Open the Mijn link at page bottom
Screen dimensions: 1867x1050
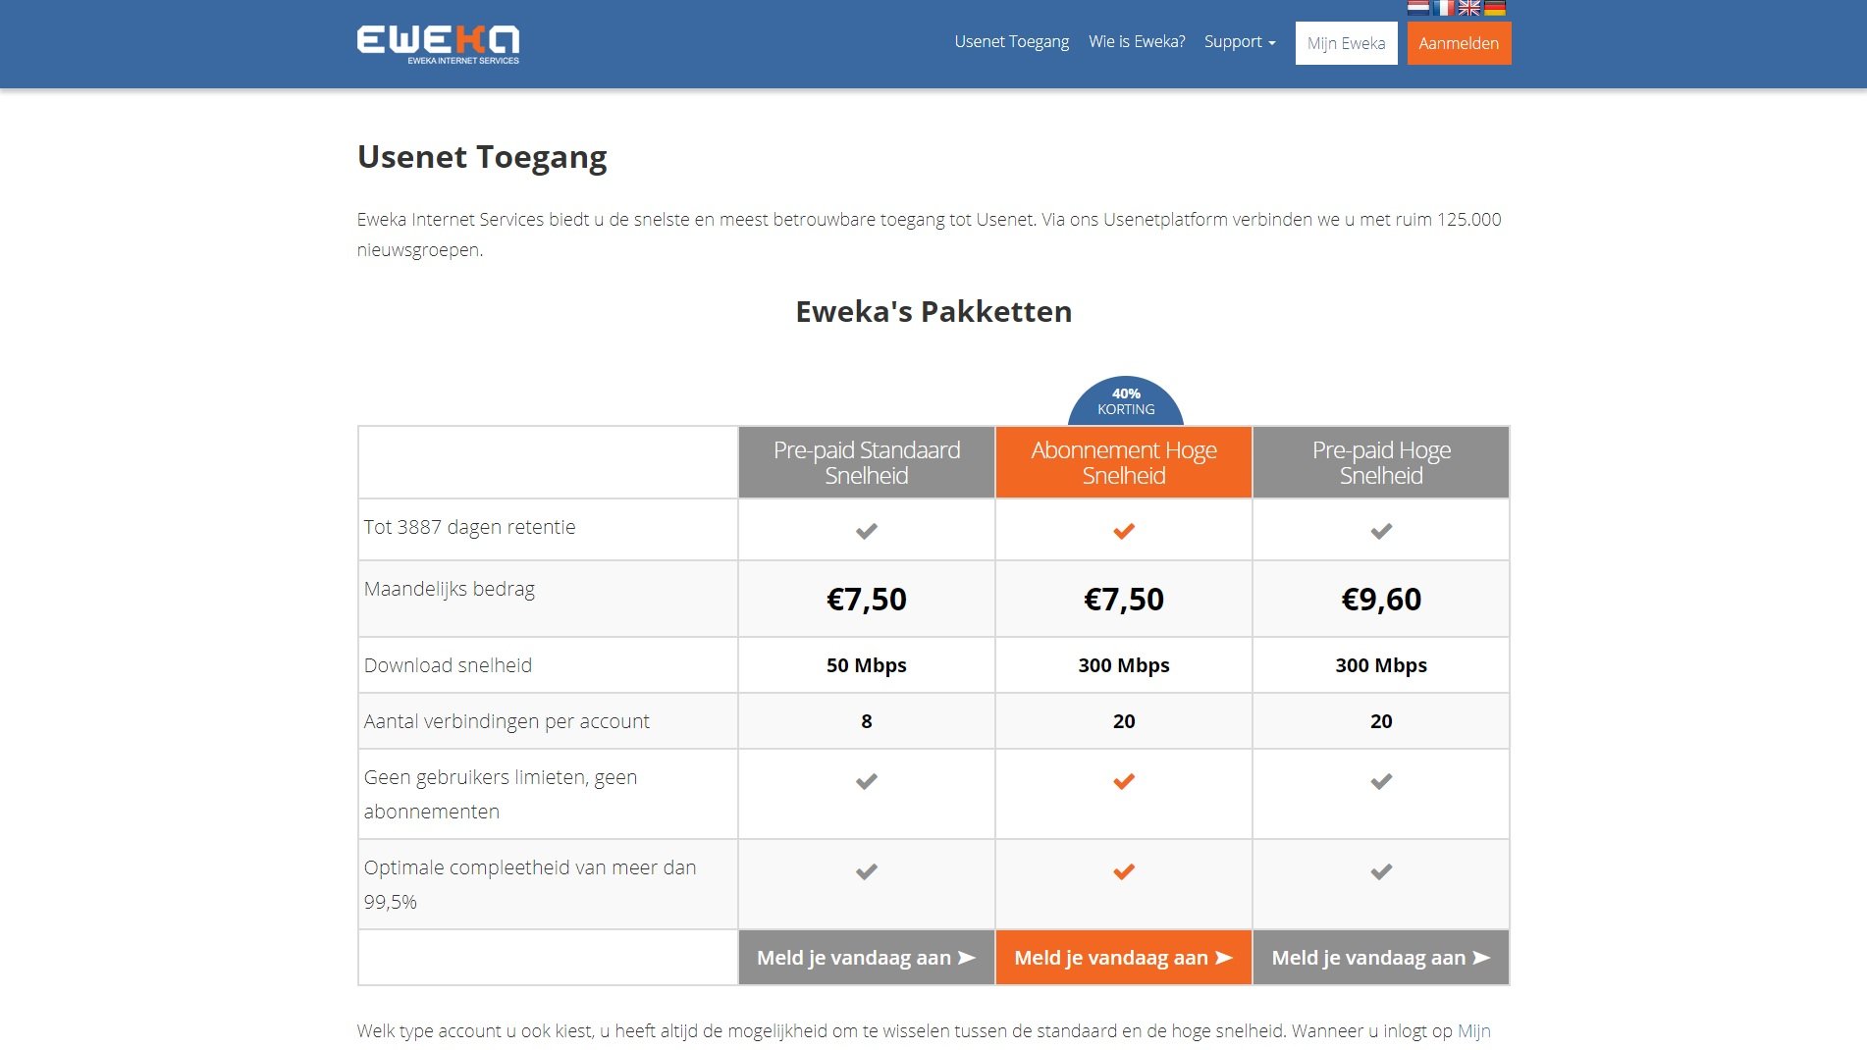(x=1472, y=1031)
